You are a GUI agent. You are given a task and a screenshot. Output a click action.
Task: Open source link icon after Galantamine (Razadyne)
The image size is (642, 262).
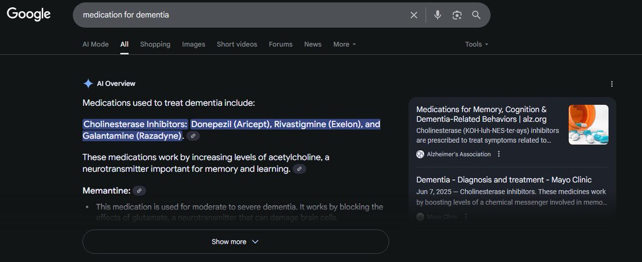[193, 136]
